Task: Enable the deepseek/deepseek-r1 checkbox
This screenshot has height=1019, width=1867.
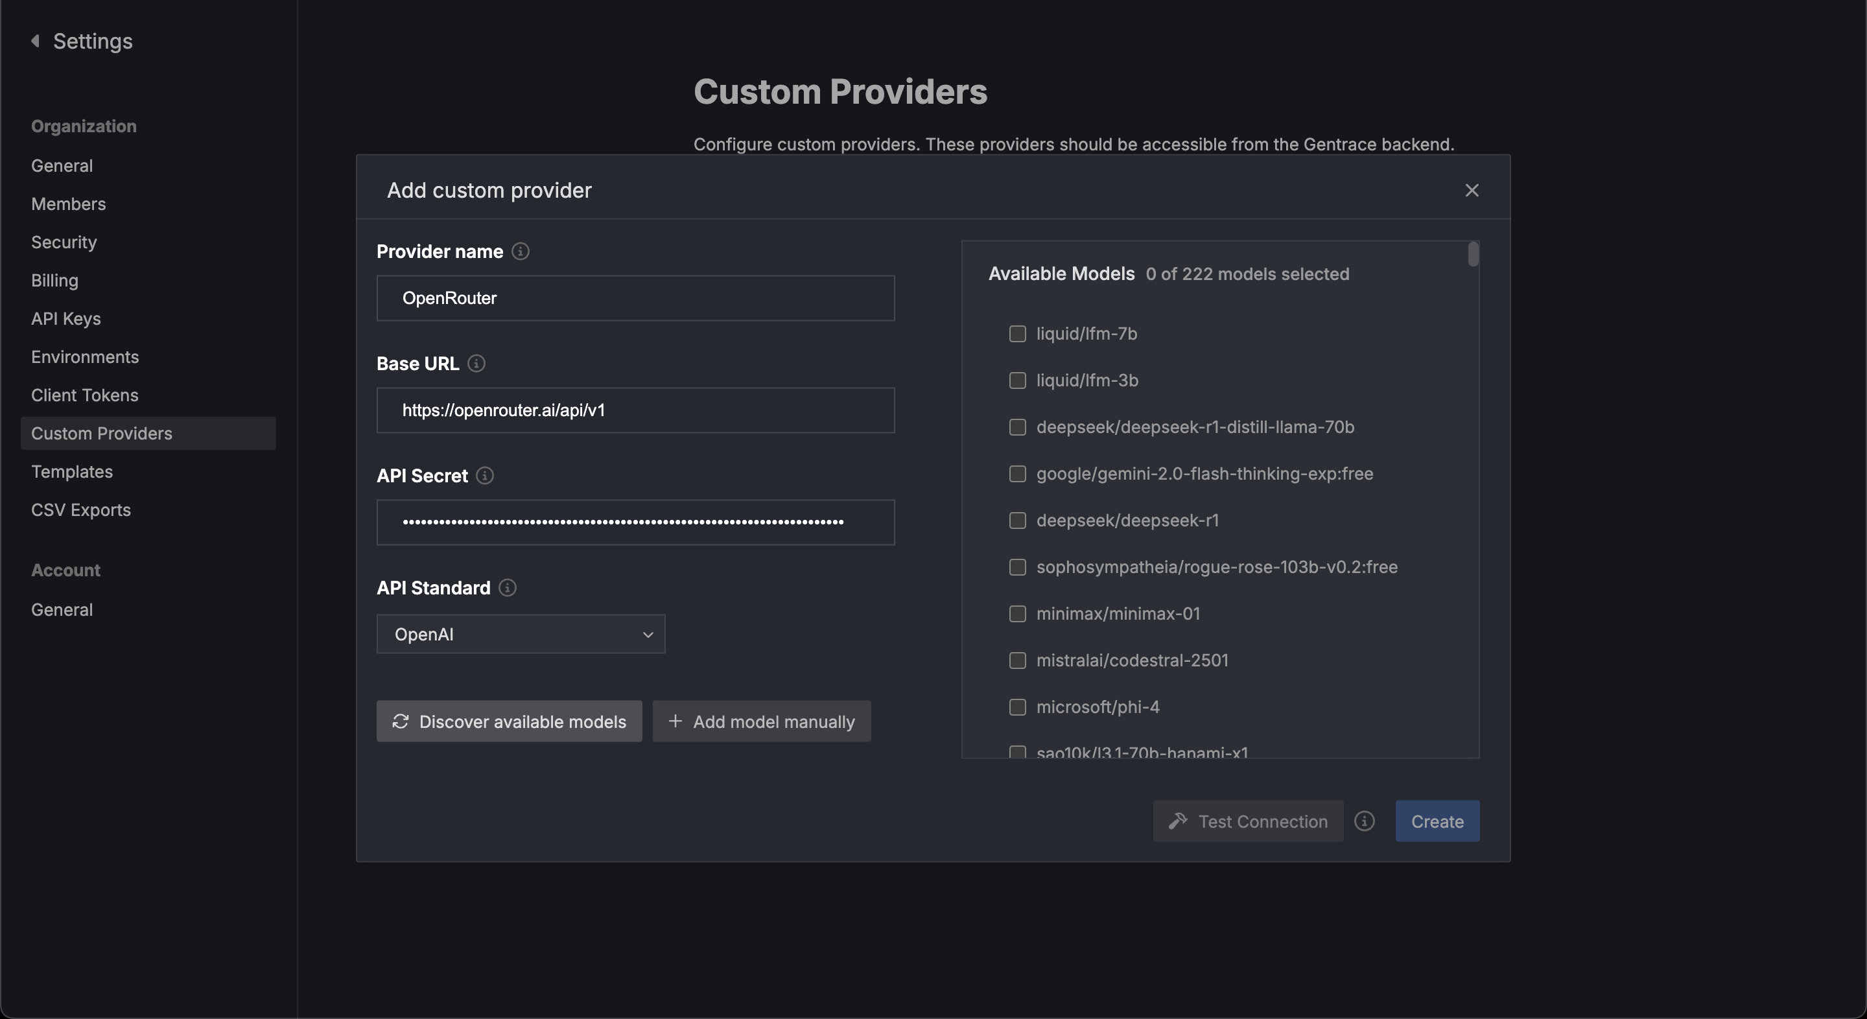Action: (x=1016, y=519)
